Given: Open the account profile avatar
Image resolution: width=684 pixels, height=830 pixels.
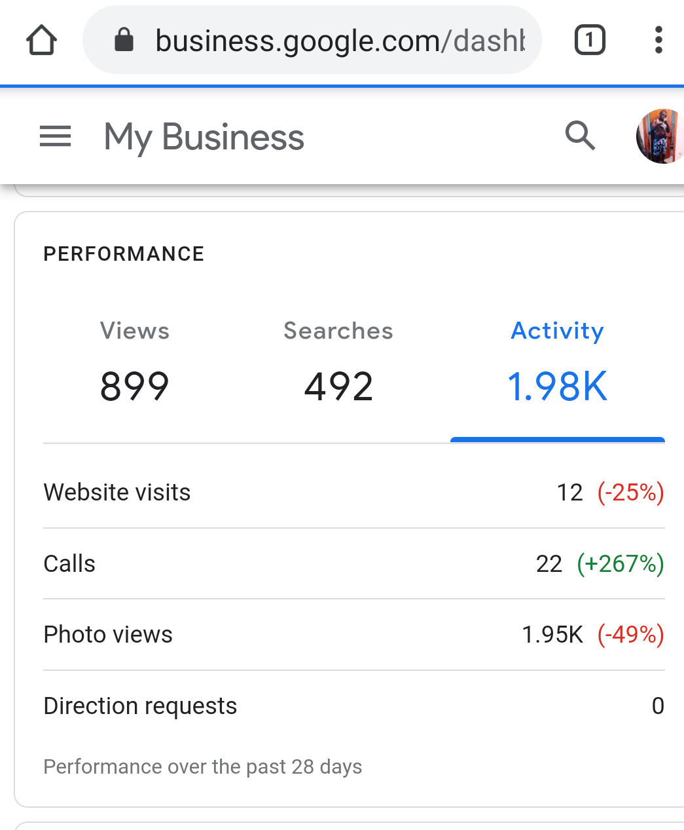Looking at the screenshot, I should point(661,136).
